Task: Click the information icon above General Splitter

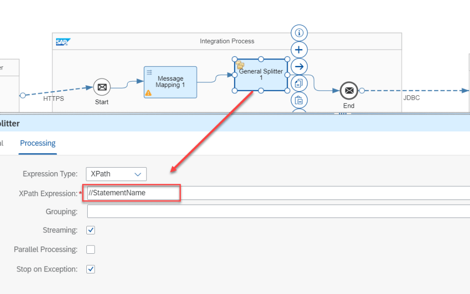Action: pyautogui.click(x=299, y=33)
